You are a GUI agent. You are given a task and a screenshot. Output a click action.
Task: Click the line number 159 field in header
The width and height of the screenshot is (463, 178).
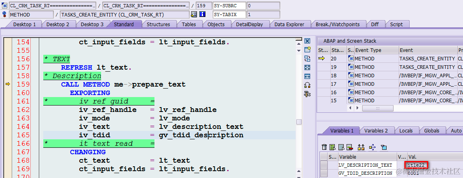(x=204, y=6)
